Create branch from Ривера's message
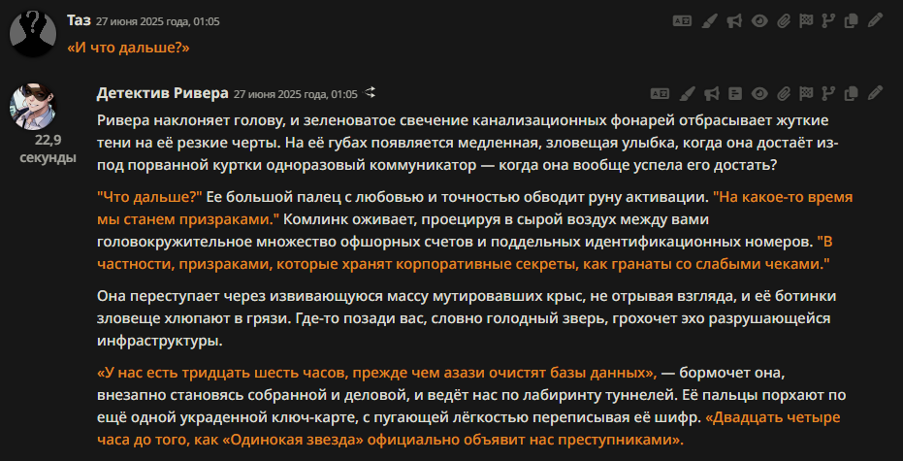Viewport: 903px width, 461px height. pos(828,93)
